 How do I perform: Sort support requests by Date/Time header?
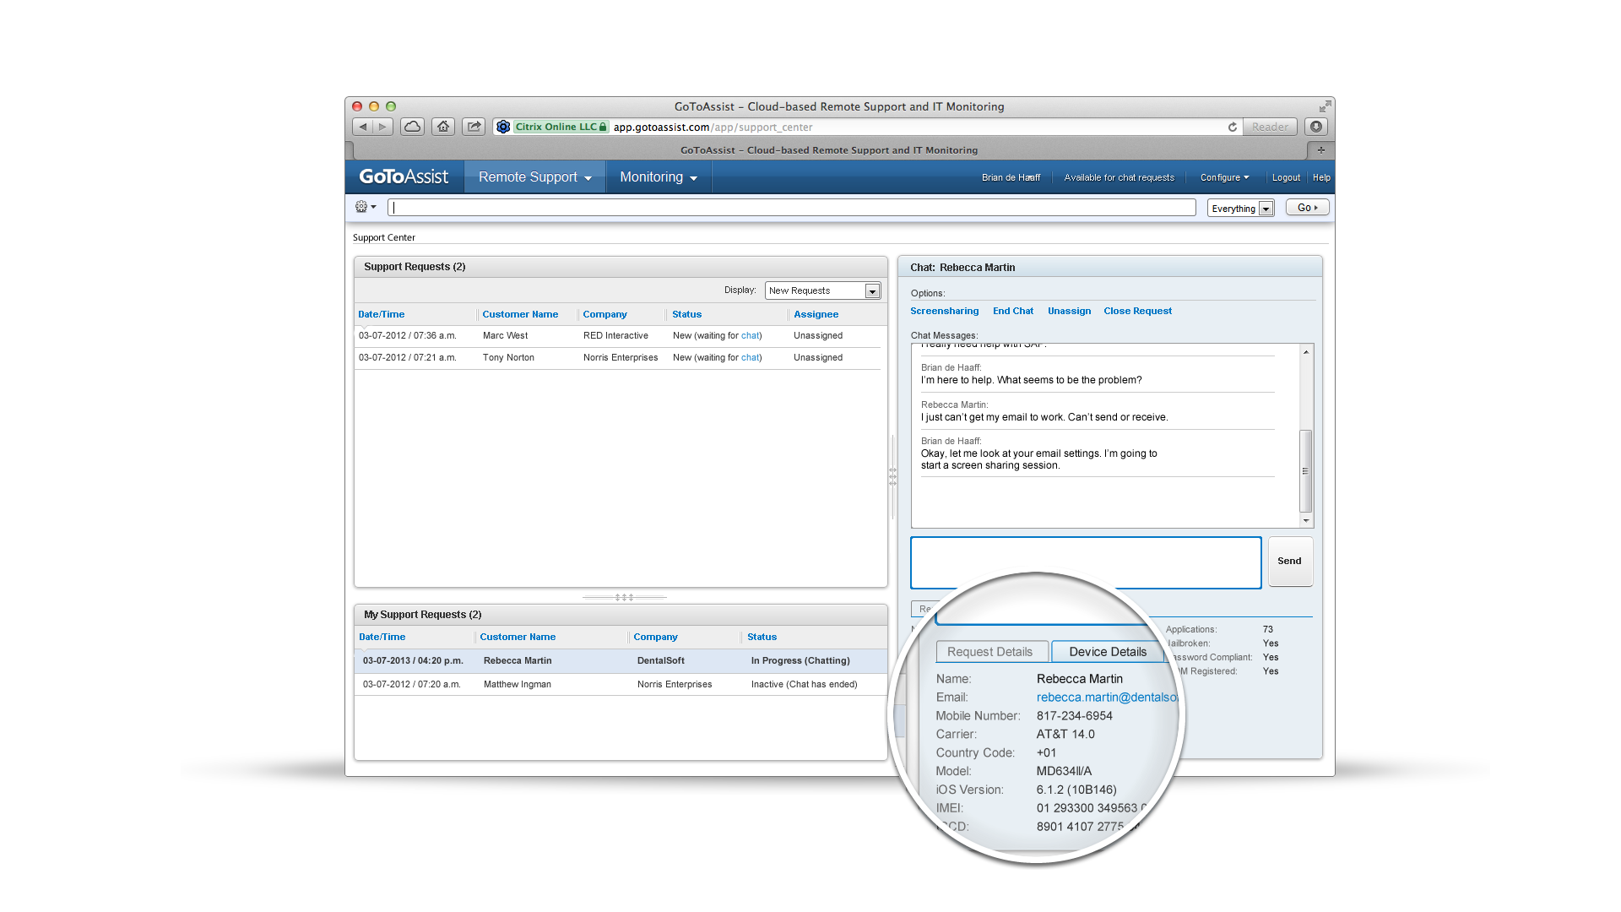point(381,314)
